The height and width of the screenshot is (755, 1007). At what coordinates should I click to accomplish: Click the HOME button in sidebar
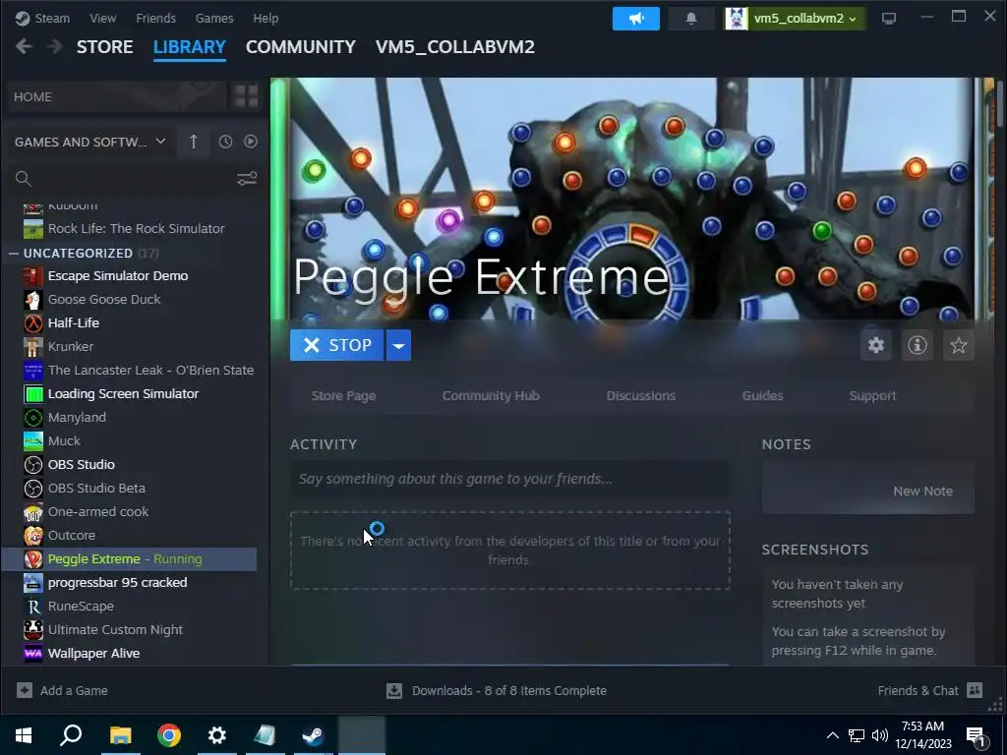click(117, 97)
